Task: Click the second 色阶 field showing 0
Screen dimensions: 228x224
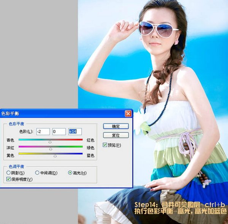Action: [59, 132]
